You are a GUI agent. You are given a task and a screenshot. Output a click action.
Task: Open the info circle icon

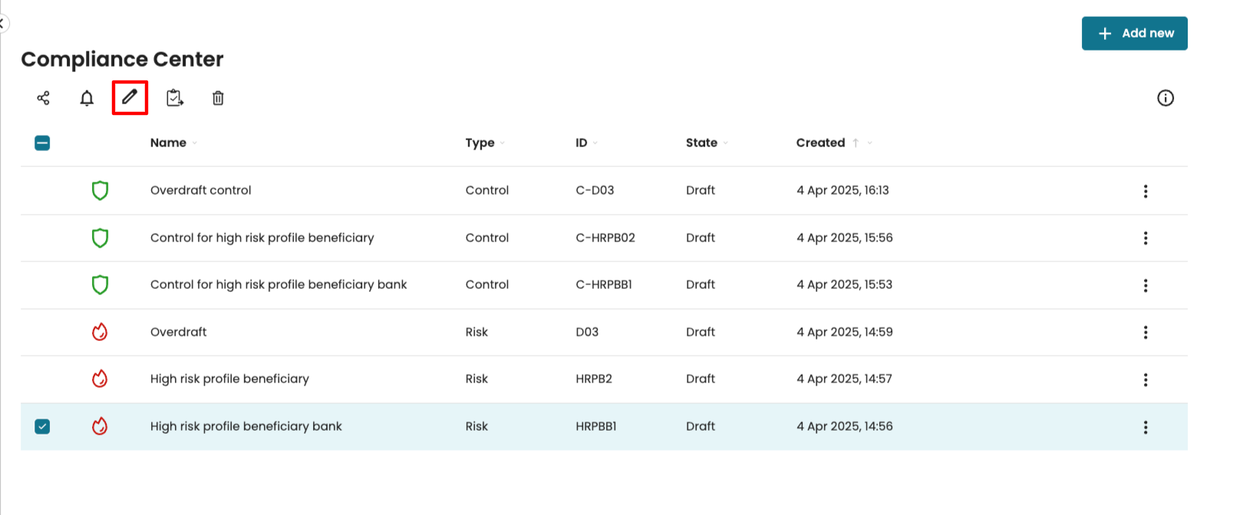[1165, 98]
